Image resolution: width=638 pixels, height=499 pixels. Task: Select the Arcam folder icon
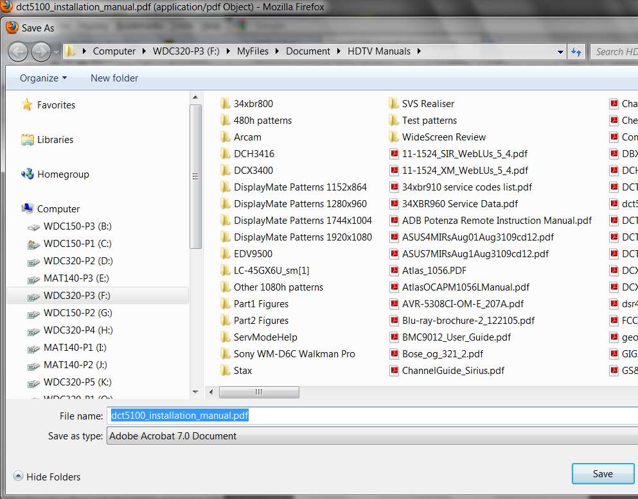[x=225, y=137]
